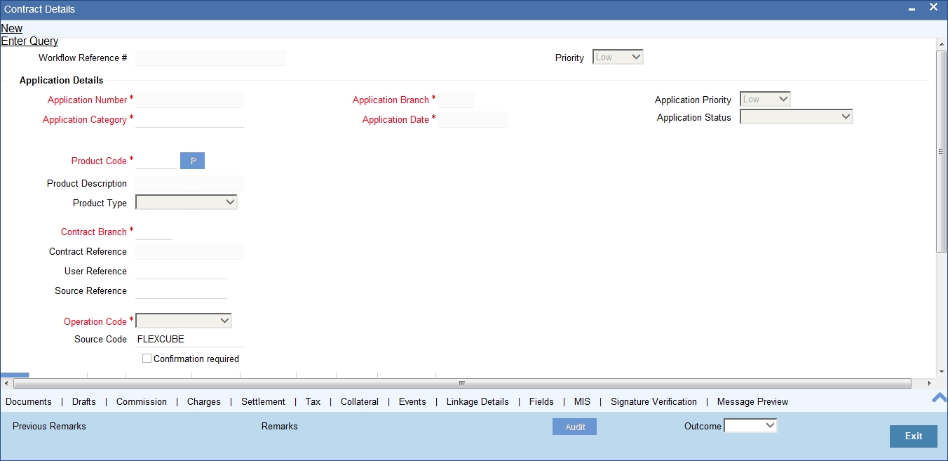Click the vertical scrollbar down arrow
Image resolution: width=948 pixels, height=461 pixels.
coord(942,373)
